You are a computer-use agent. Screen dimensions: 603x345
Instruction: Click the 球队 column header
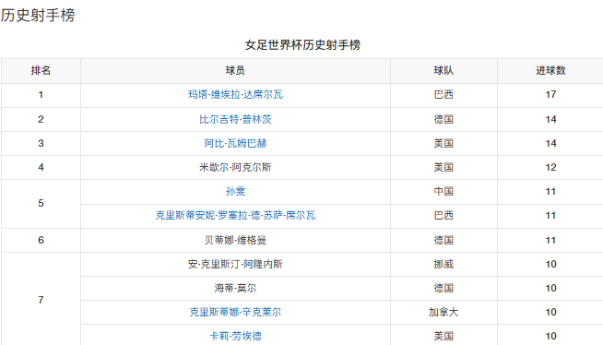click(443, 70)
